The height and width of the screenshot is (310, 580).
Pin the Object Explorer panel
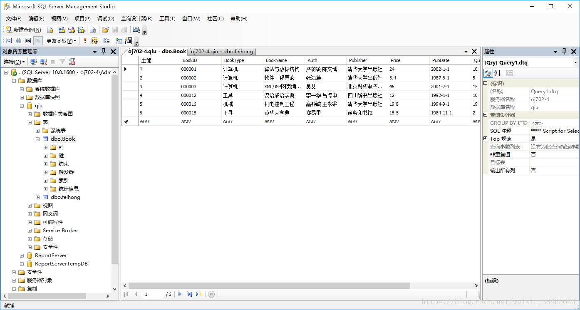(104, 52)
